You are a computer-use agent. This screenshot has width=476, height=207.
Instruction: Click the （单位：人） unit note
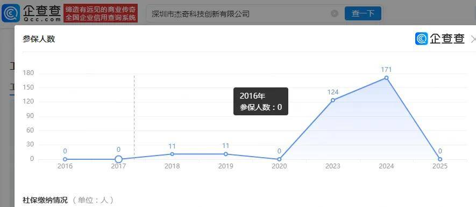coord(93,200)
